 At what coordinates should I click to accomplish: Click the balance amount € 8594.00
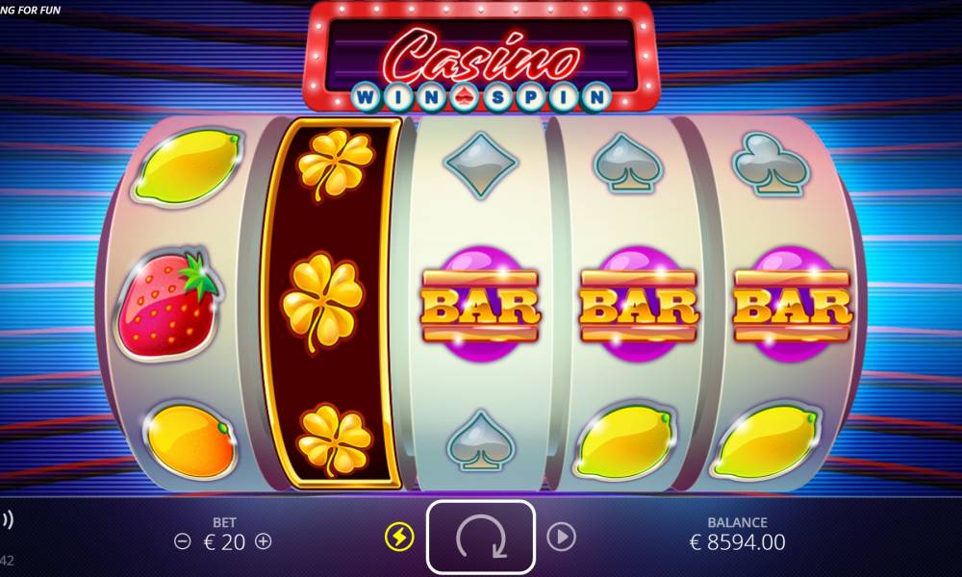coord(738,542)
